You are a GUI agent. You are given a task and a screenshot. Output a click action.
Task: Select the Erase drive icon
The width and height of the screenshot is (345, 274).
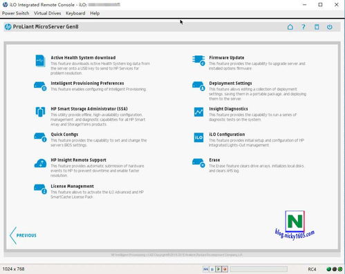click(198, 163)
